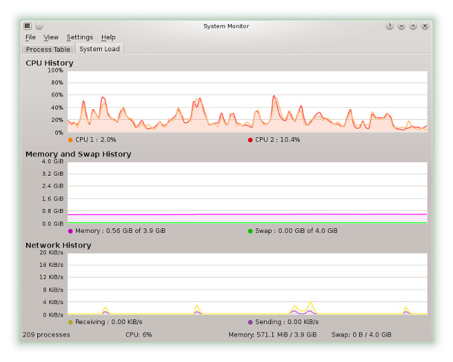The image size is (453, 362).
Task: Open the Settings menu
Action: [80, 37]
